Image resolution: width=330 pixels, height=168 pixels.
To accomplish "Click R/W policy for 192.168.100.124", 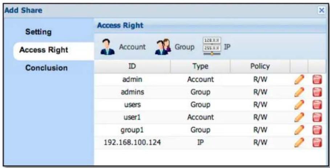I will pyautogui.click(x=260, y=143).
